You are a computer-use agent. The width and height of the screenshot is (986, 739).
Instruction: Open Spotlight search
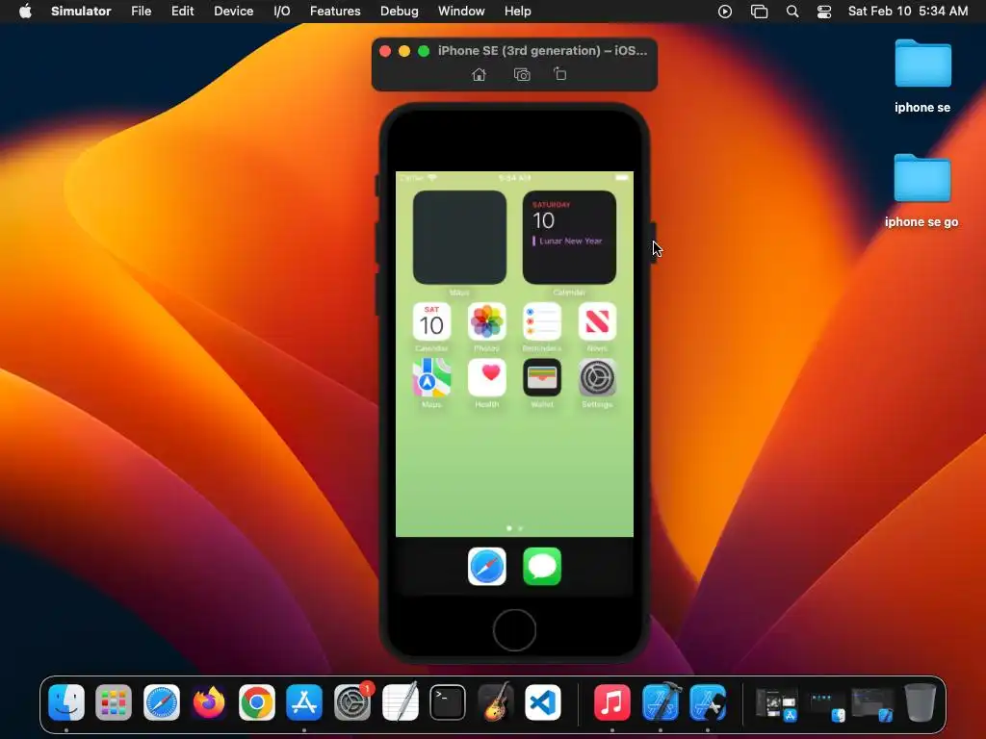(792, 12)
